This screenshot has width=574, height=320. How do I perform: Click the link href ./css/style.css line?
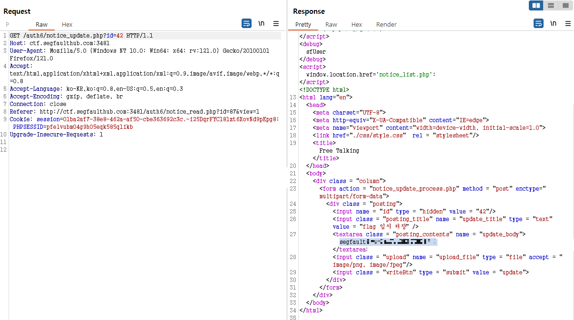pyautogui.click(x=396, y=136)
